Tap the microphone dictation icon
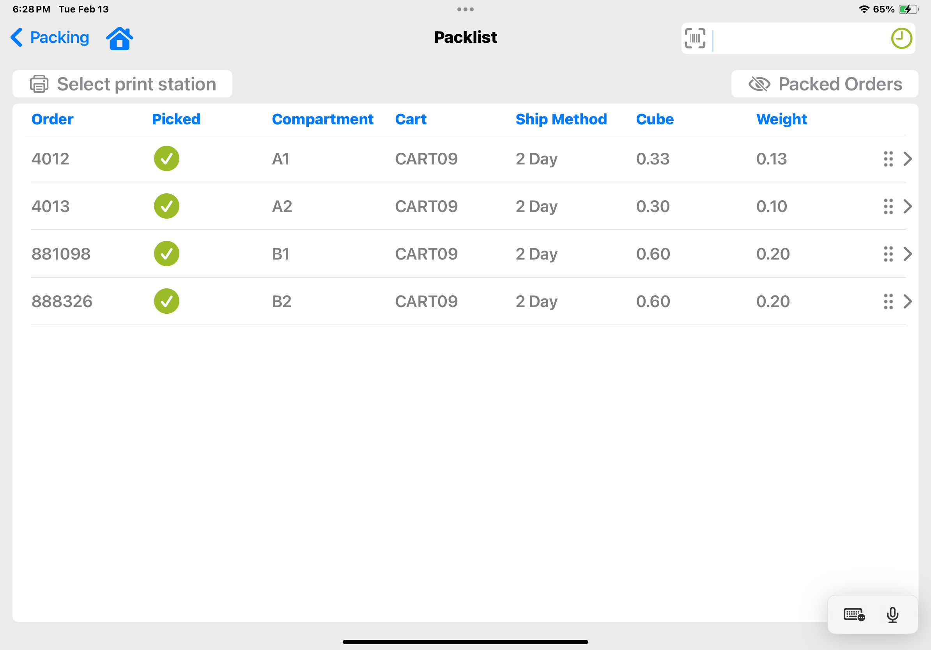 (892, 615)
